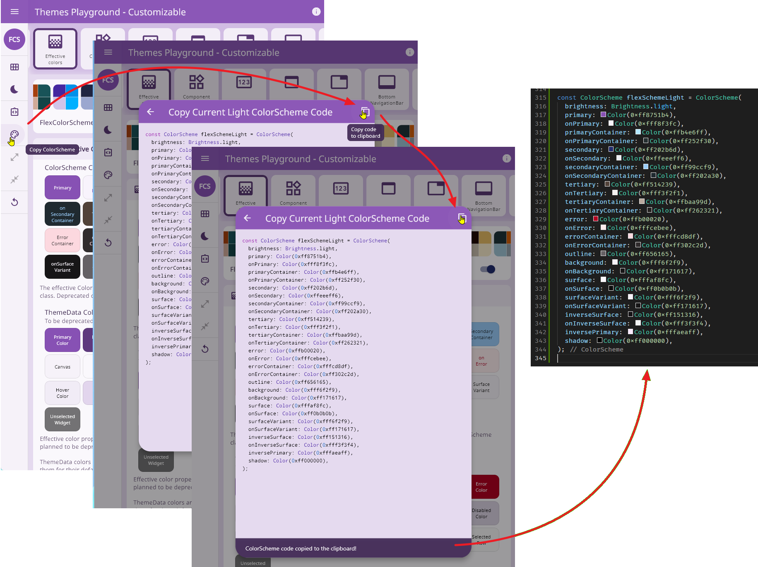Click reset icon in front window sidebar
The height and width of the screenshot is (567, 758).
pos(205,349)
